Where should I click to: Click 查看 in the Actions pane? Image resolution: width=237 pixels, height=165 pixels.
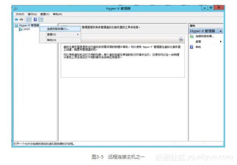pyautogui.click(x=198, y=41)
